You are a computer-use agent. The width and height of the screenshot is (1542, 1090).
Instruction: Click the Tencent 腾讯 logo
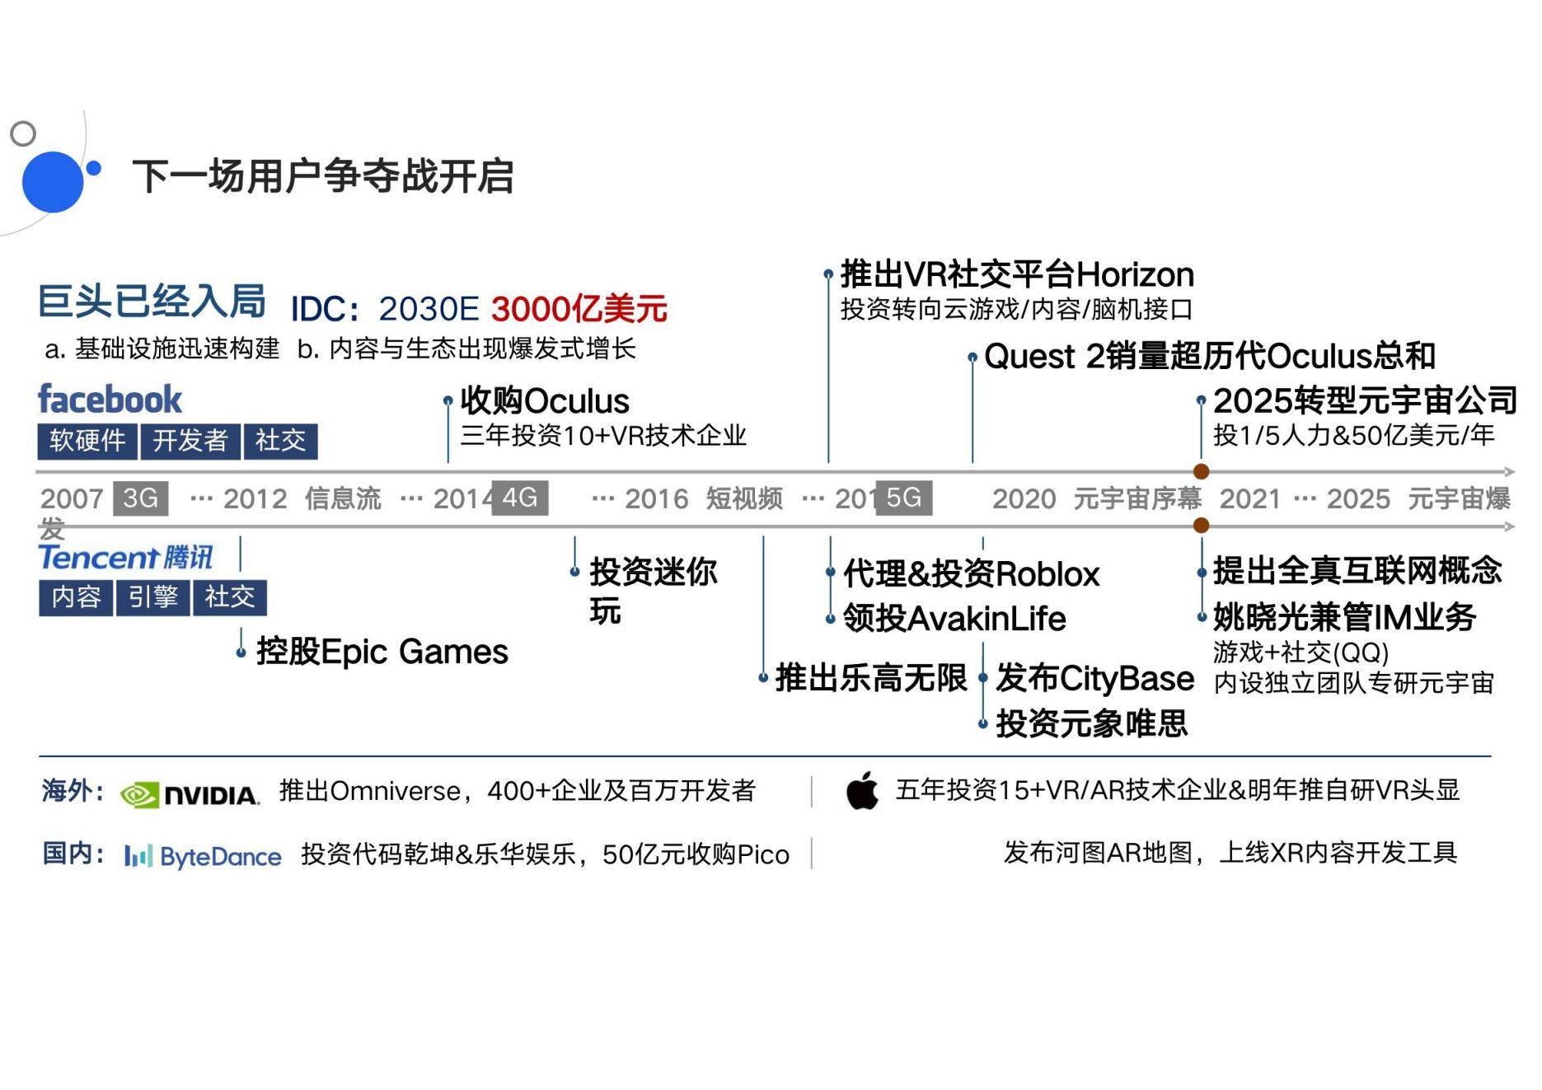click(125, 558)
